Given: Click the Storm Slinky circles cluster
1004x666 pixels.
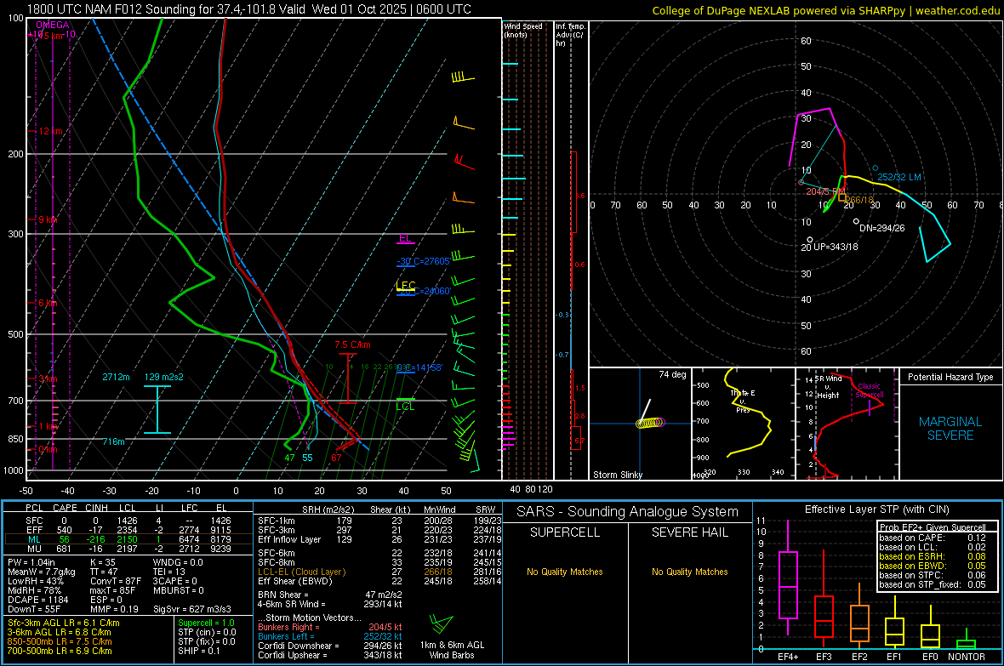Looking at the screenshot, I should pos(651,423).
